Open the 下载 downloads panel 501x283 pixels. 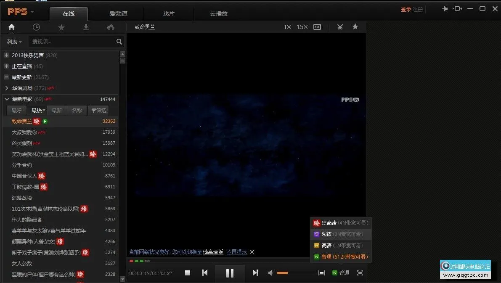tap(86, 27)
